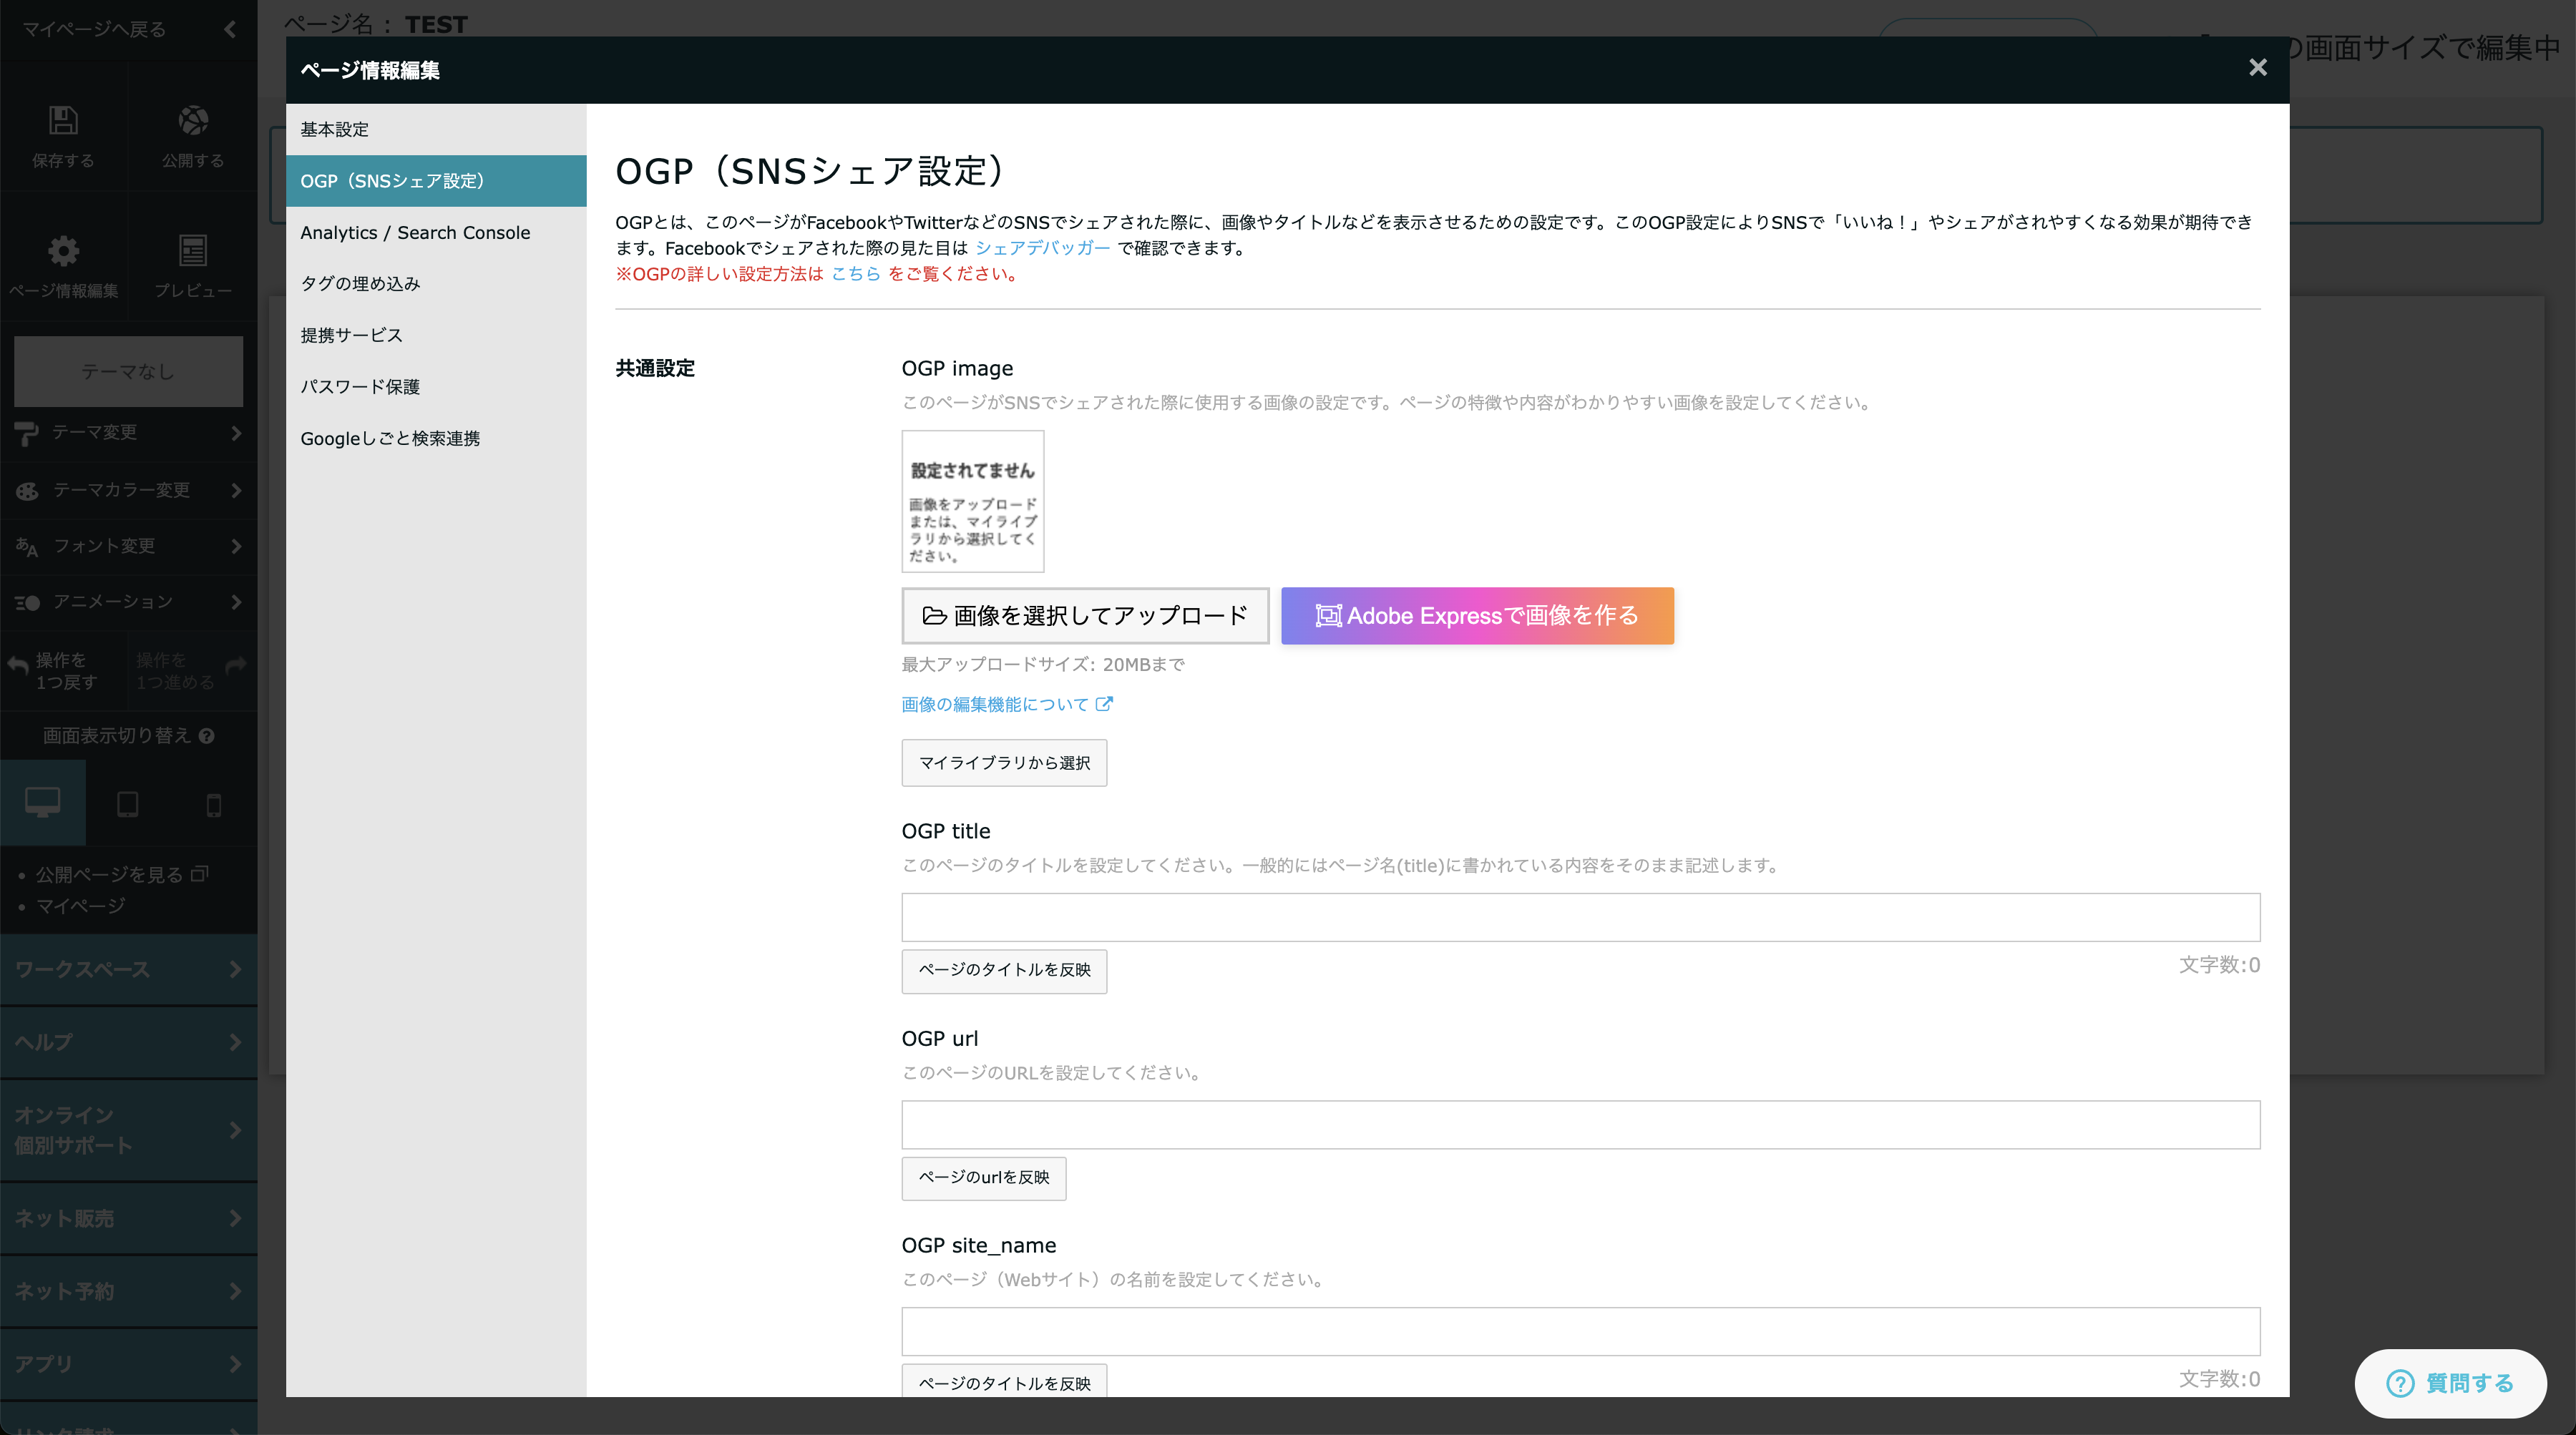
Task: Click ページのタイトルを反映 under OGP title
Action: point(1004,970)
